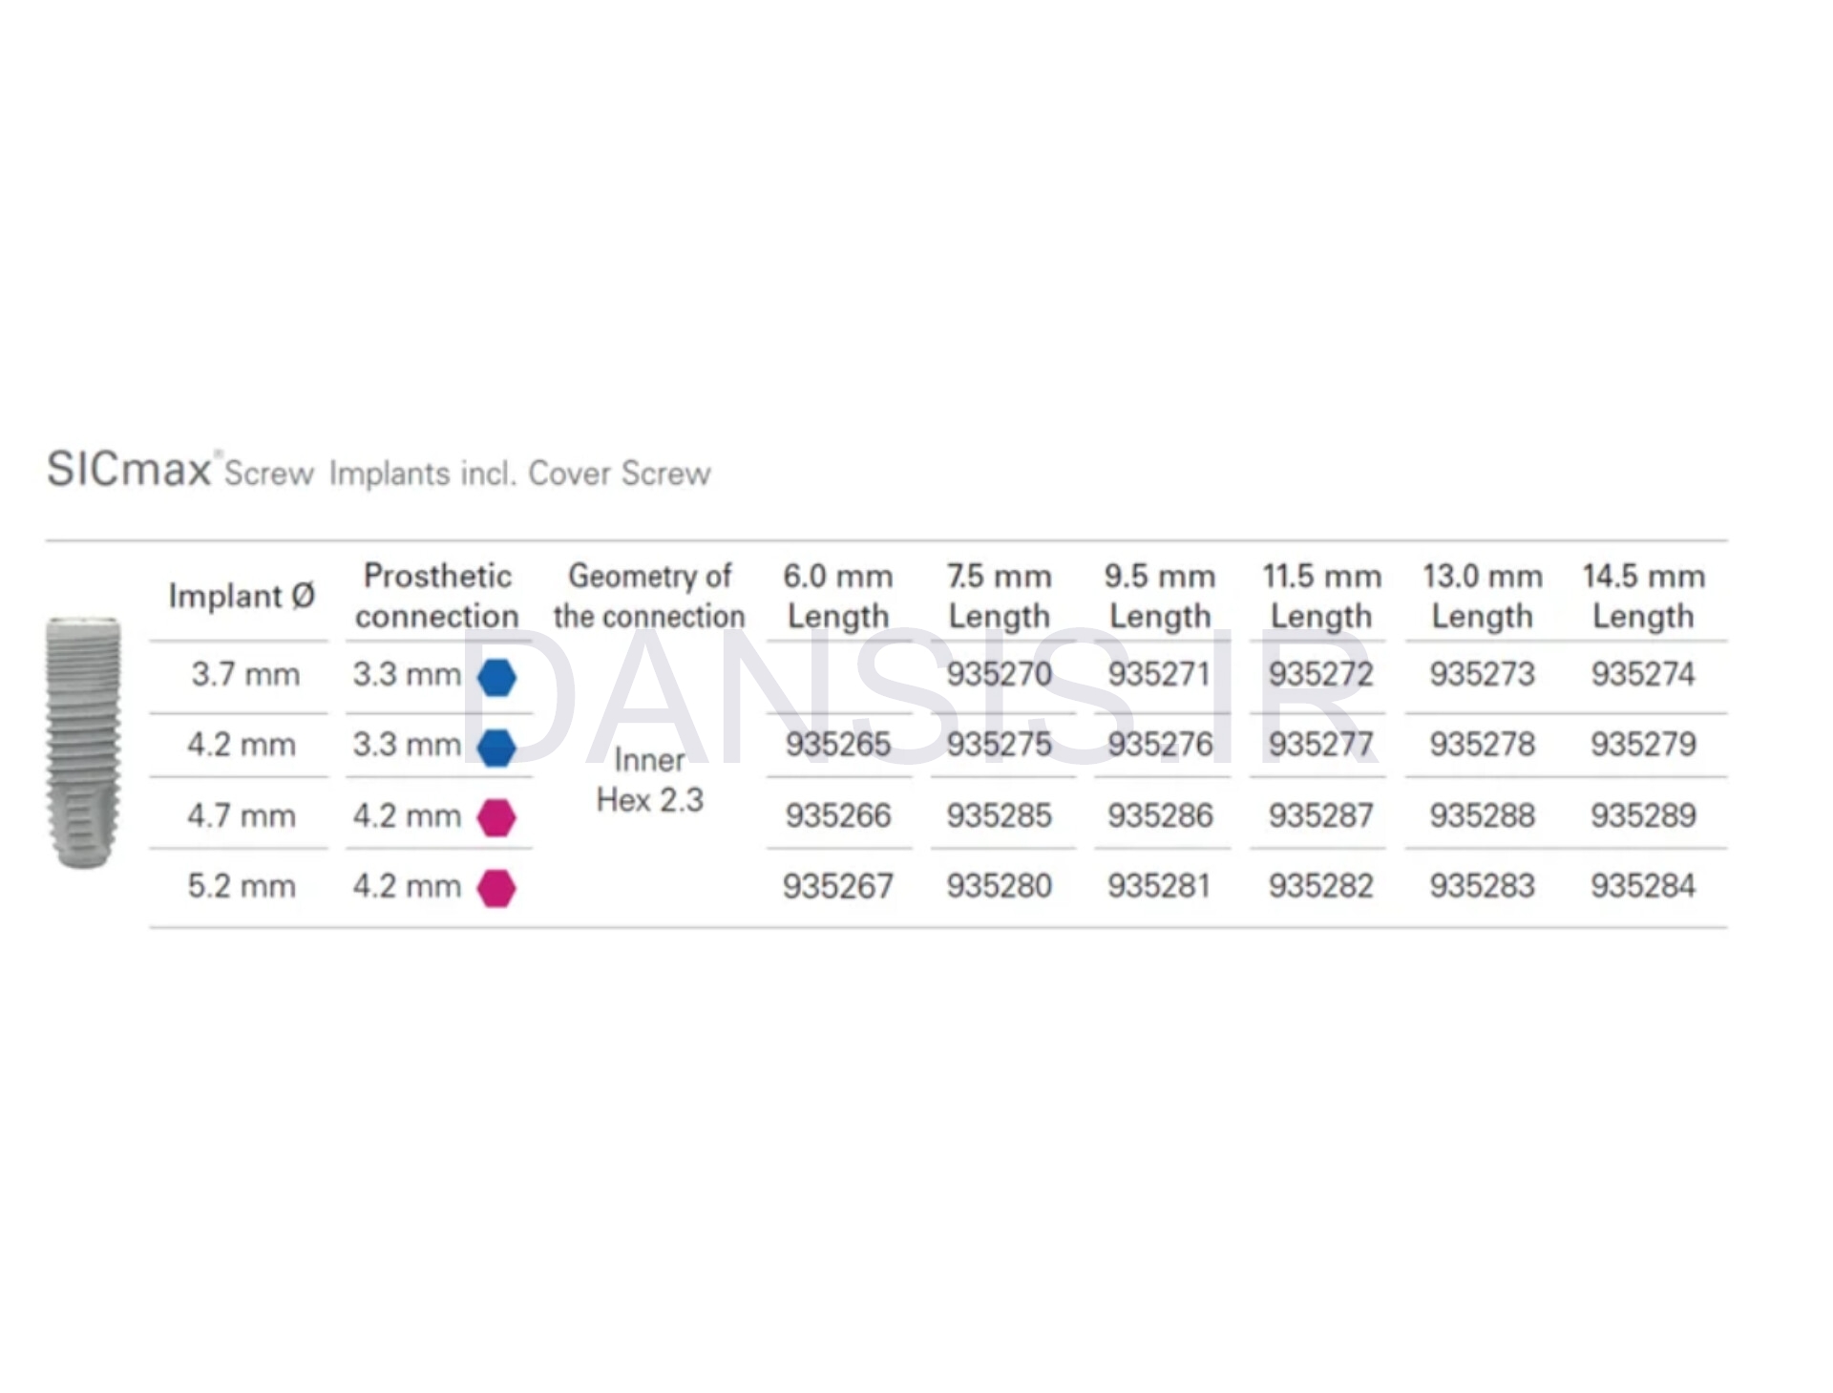The width and height of the screenshot is (1833, 1393).
Task: Select the '14.5 mm Length' column header
Action: click(1643, 596)
